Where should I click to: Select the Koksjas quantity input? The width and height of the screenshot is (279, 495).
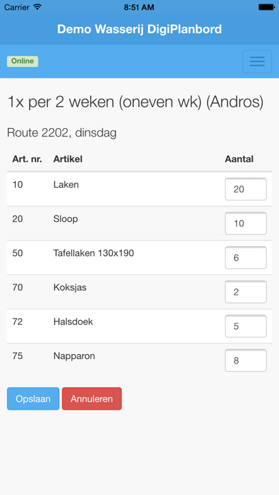point(246,292)
